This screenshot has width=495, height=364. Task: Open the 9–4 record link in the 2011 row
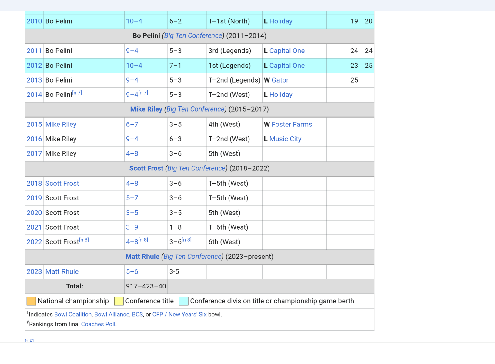coord(132,51)
